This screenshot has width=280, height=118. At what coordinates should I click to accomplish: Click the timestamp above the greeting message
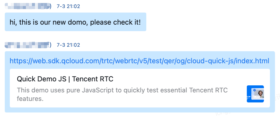(x=68, y=6)
